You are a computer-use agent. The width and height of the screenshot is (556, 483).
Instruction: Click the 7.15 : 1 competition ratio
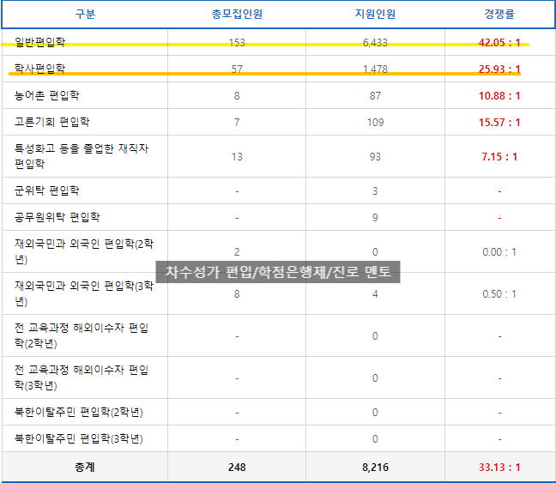[499, 157]
